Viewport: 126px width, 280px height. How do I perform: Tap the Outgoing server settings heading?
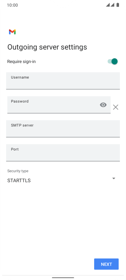click(x=47, y=47)
